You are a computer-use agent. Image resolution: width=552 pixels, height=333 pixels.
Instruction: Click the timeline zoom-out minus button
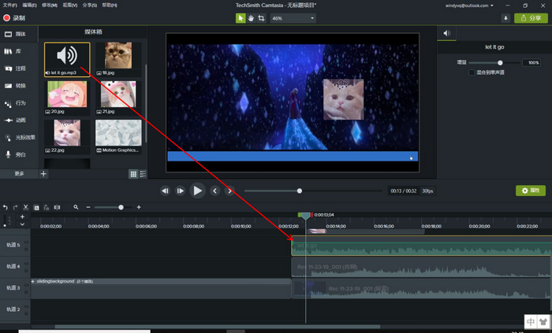tap(88, 207)
